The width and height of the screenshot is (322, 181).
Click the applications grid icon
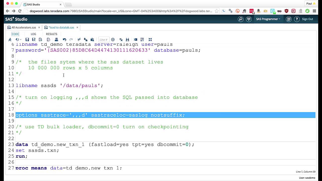pyautogui.click(x=249, y=19)
